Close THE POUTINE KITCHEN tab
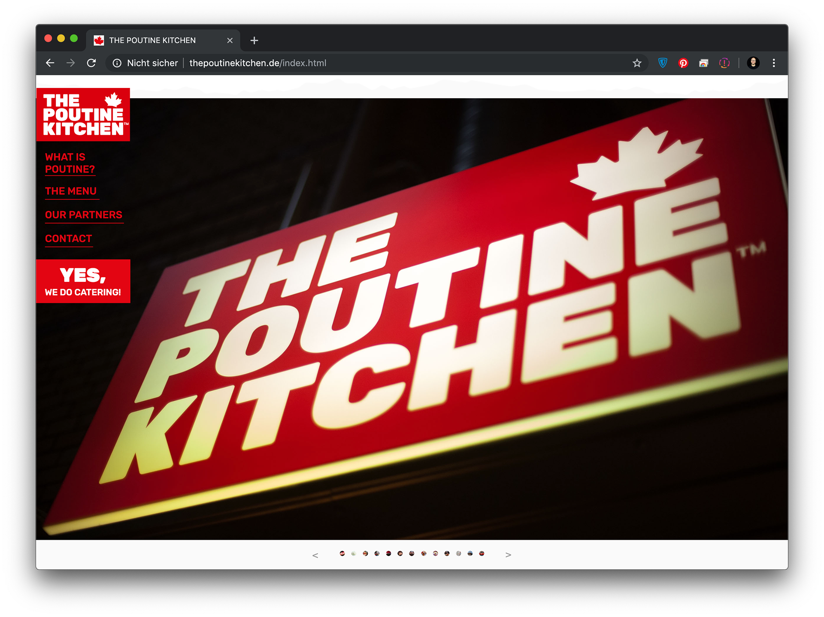The height and width of the screenshot is (617, 824). pyautogui.click(x=230, y=40)
